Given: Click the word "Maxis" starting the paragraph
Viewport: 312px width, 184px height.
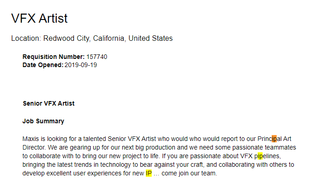Looking at the screenshot, I should (31, 139).
